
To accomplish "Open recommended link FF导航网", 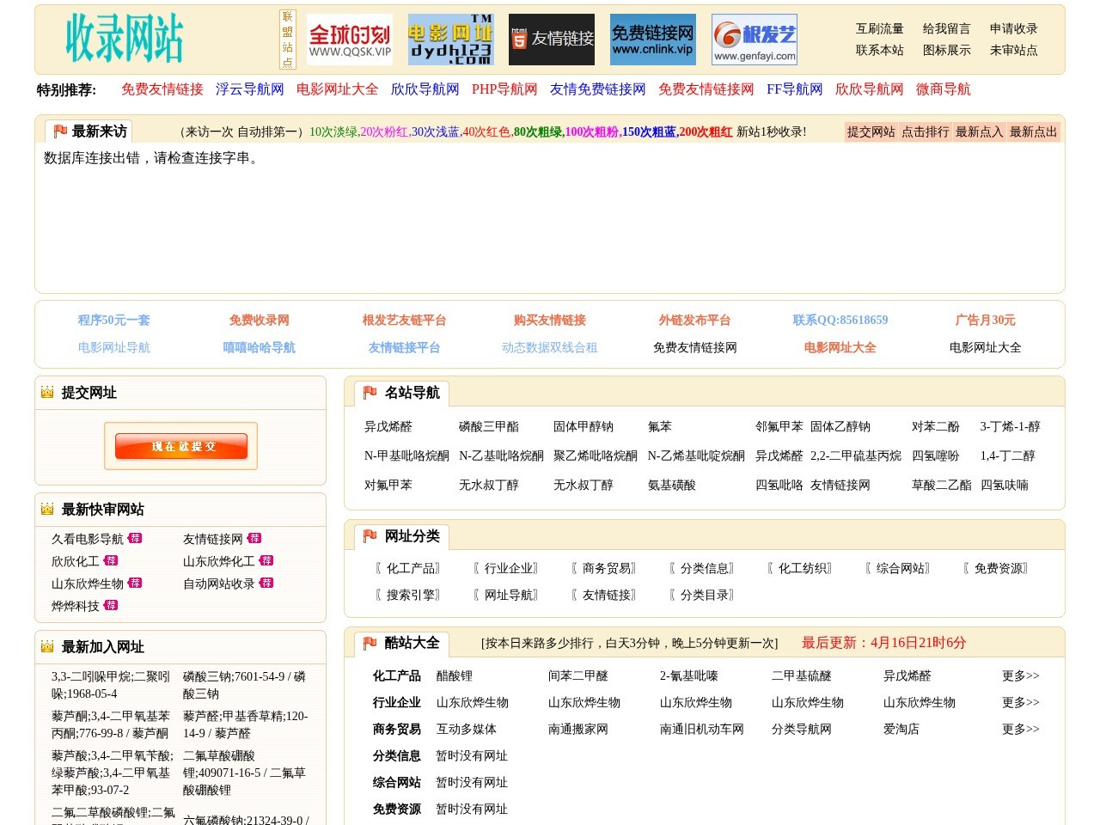I will [x=795, y=89].
